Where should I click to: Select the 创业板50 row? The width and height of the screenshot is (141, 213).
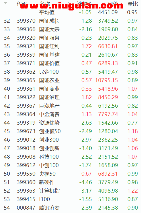(x=70, y=131)
